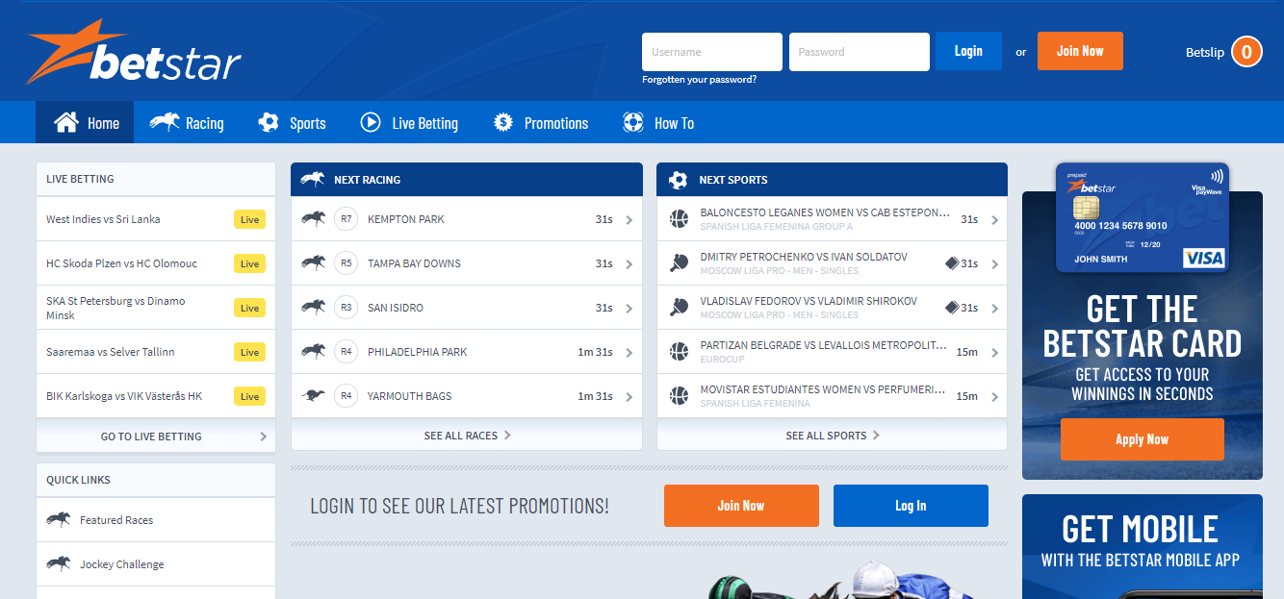
Task: Click the lifebuoy icon for How To
Action: (x=633, y=122)
